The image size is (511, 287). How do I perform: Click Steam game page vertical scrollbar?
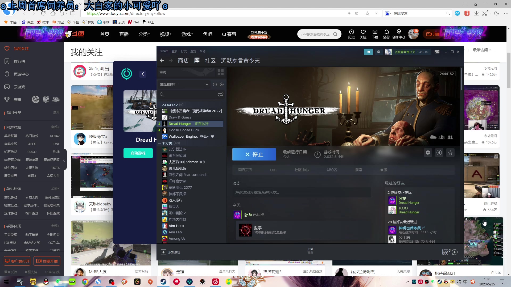[461, 79]
